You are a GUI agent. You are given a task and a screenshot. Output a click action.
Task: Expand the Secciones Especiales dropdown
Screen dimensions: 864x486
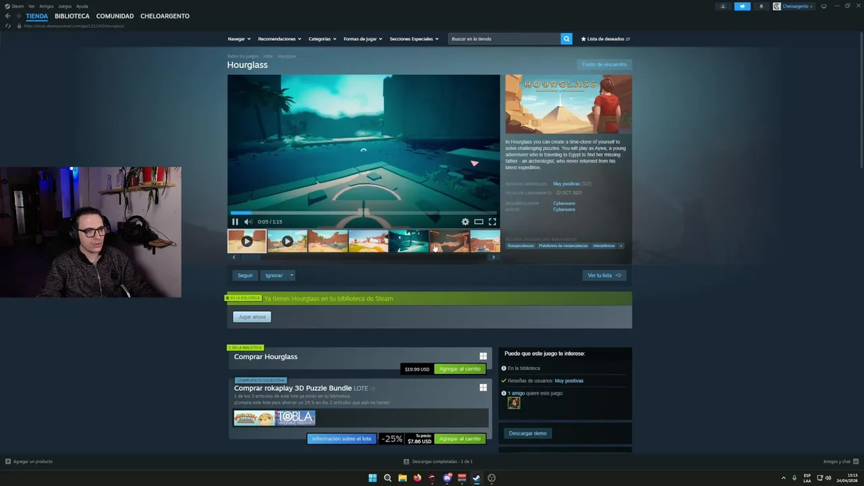pyautogui.click(x=414, y=38)
